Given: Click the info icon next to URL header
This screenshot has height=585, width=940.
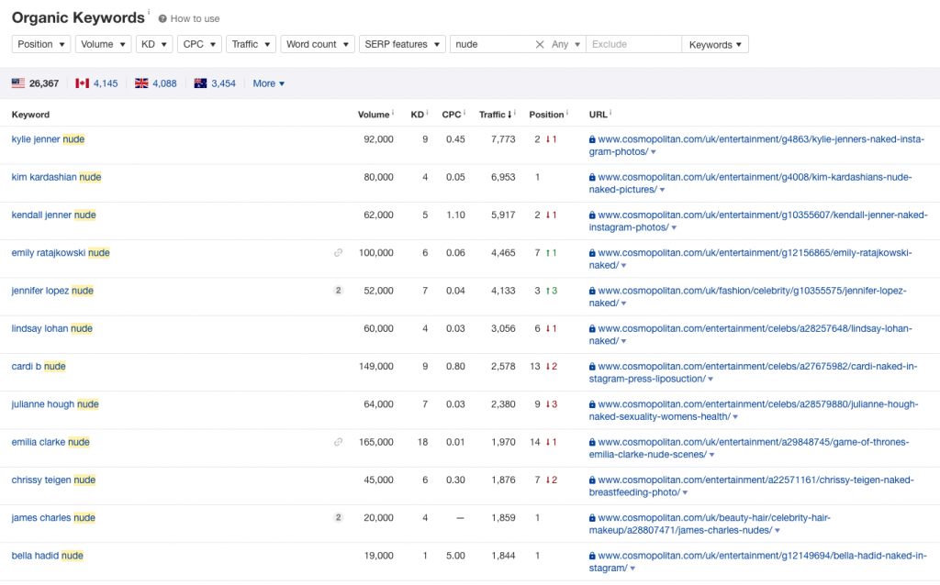Looking at the screenshot, I should tap(610, 112).
